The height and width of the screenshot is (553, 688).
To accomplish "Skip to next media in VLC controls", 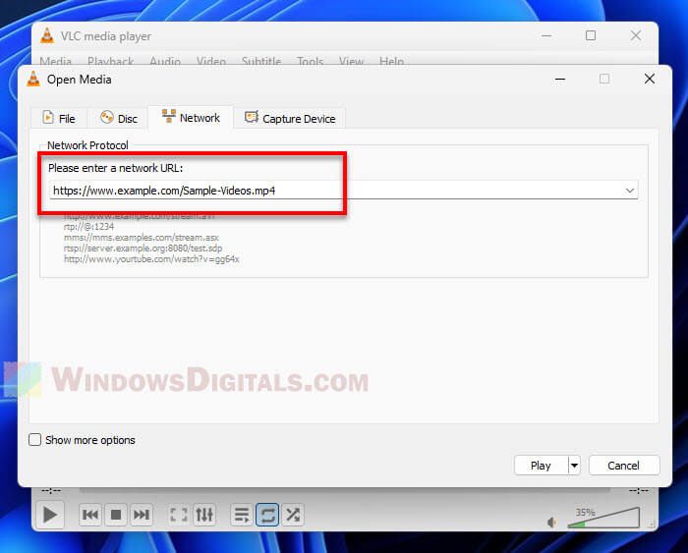I will click(x=142, y=515).
